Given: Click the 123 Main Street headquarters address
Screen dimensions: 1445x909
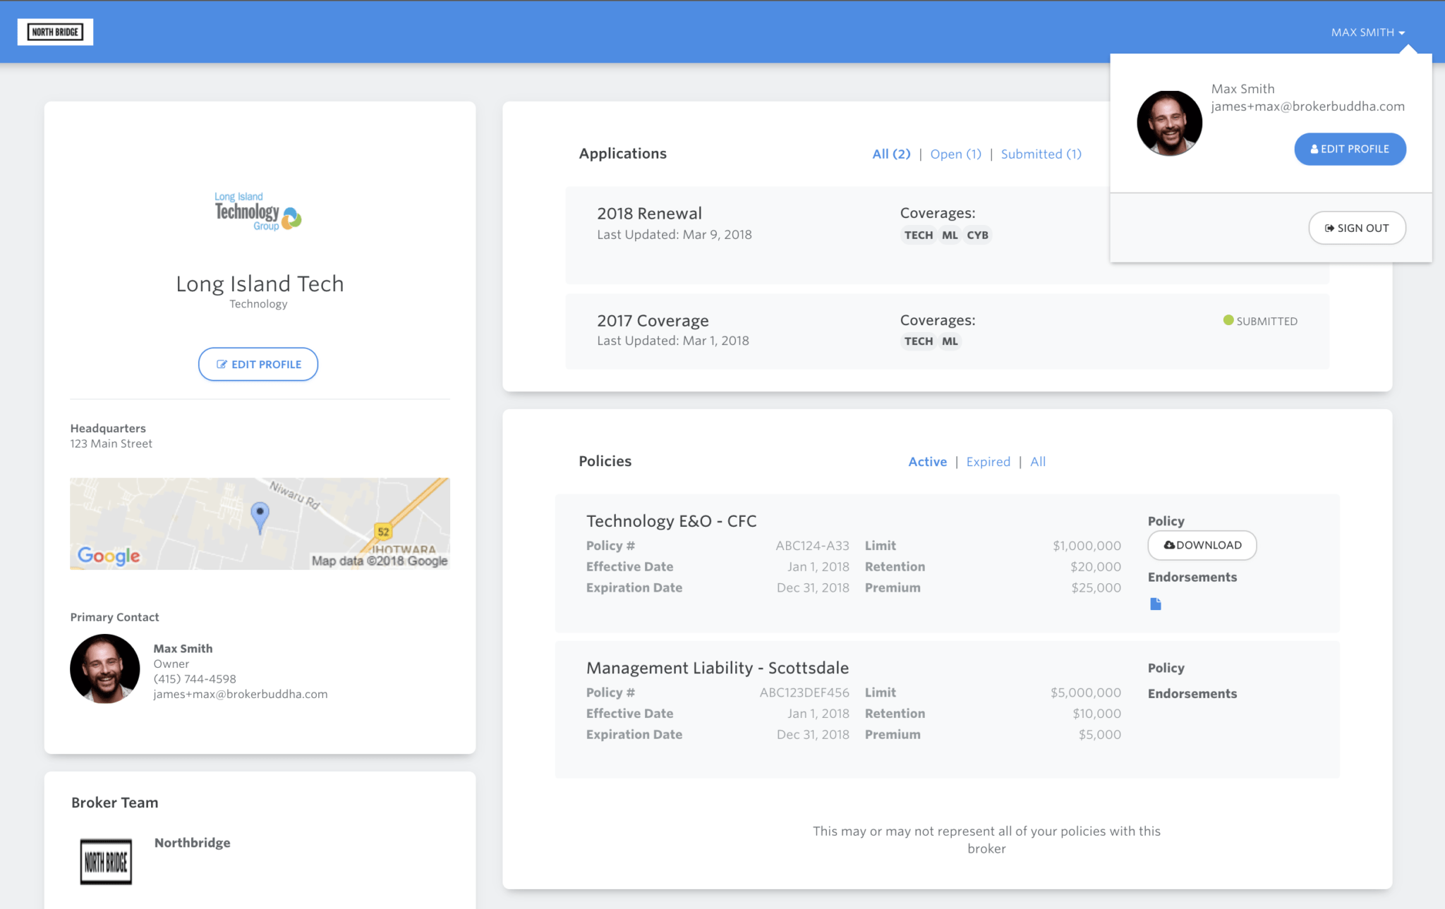Looking at the screenshot, I should click(x=111, y=444).
